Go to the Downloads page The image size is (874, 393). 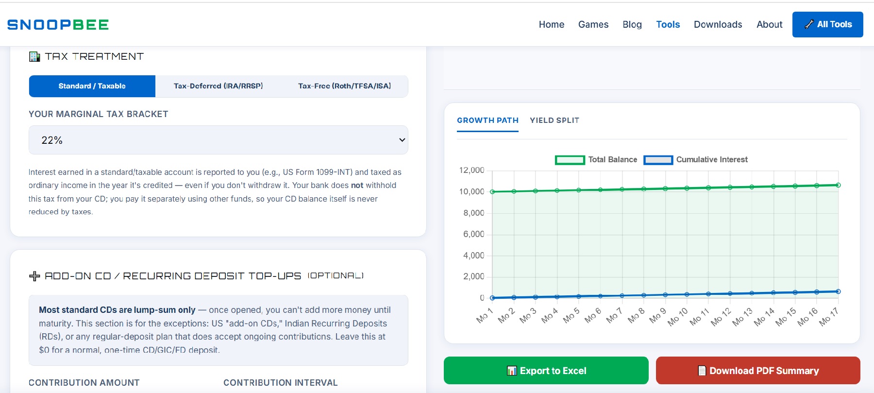718,24
